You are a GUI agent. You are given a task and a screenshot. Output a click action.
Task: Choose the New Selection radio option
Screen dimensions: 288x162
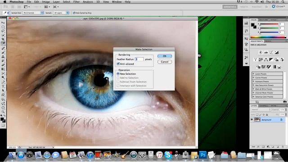tap(118, 74)
